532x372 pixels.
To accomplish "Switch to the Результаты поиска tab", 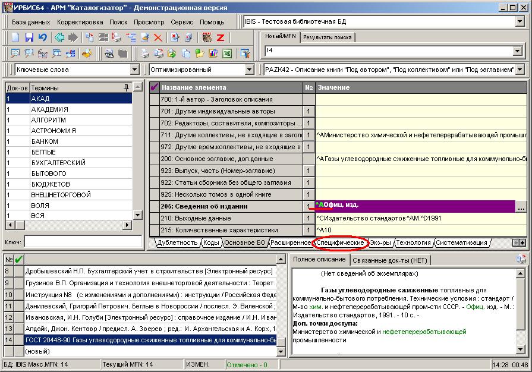I will 327,37.
